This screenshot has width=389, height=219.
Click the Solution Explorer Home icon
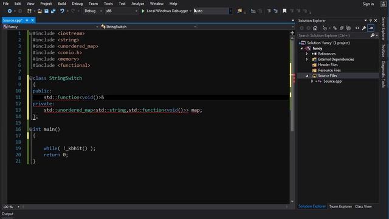tap(315, 28)
